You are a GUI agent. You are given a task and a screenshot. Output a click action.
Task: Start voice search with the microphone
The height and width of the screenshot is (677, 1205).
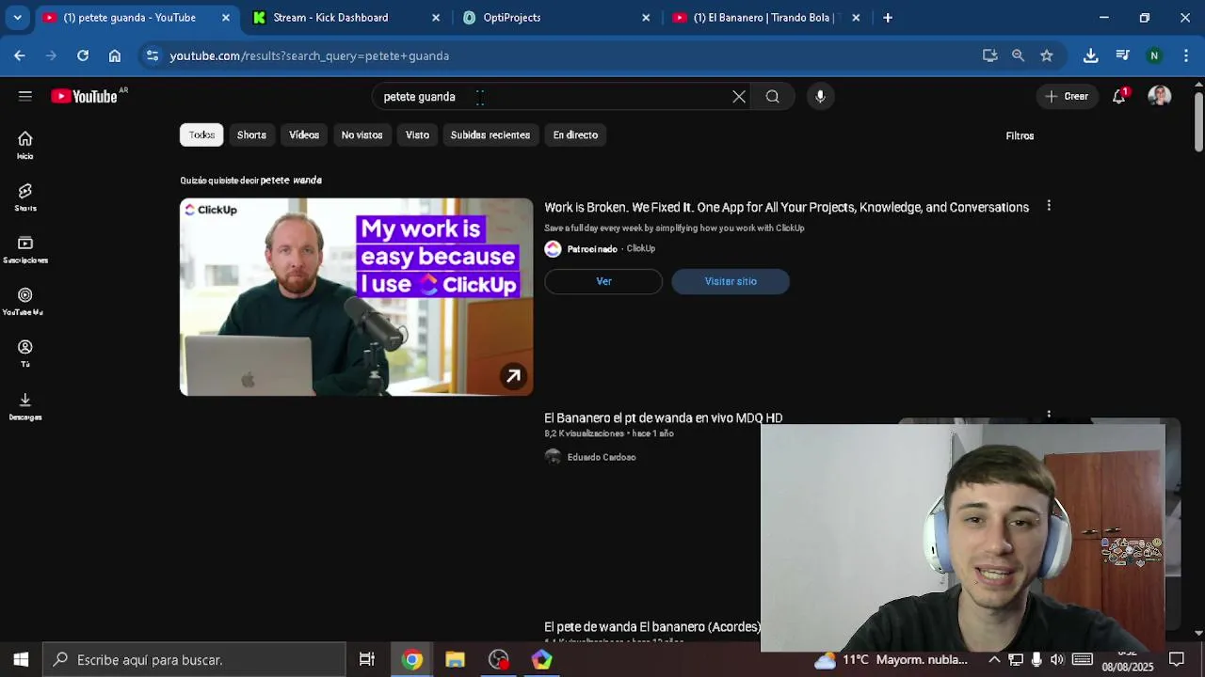[820, 97]
